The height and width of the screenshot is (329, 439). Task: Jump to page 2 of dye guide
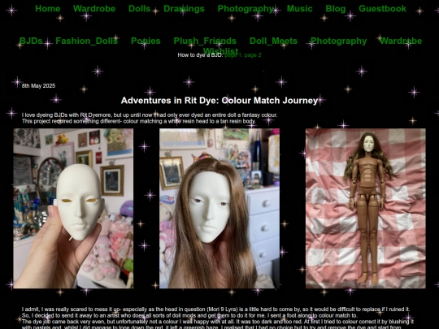253,55
